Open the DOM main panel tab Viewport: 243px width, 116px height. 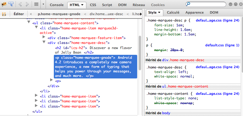(x=122, y=5)
